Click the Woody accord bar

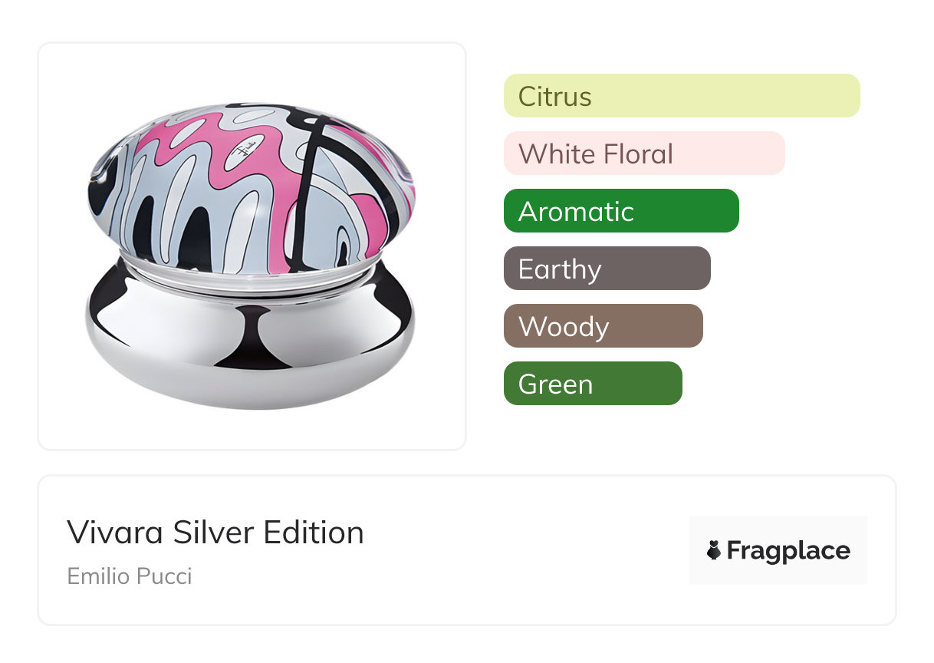tap(603, 326)
